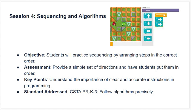This screenshot has height=110, width=191.
Task: Select the north up-arrow block in toolbox
Action: (148, 16)
